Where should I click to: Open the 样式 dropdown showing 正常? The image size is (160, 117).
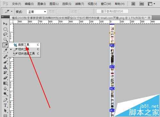click(37, 12)
